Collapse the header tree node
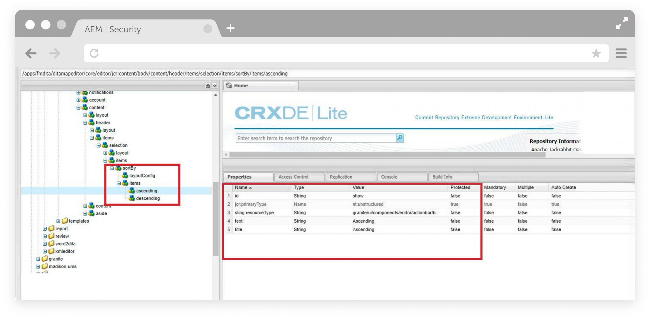650x318 pixels. 85,123
